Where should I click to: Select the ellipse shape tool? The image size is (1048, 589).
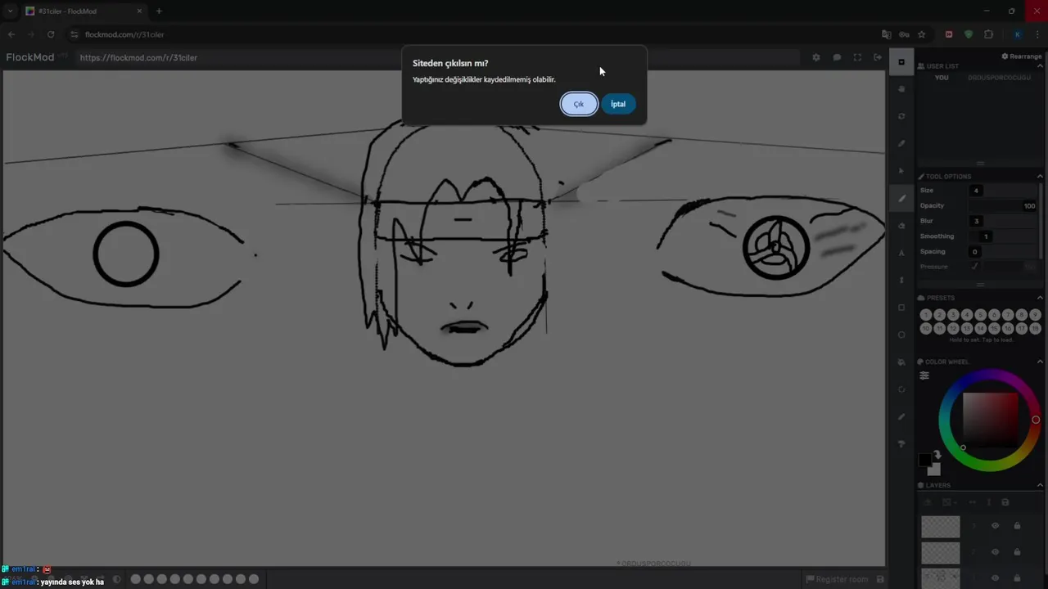tap(901, 335)
